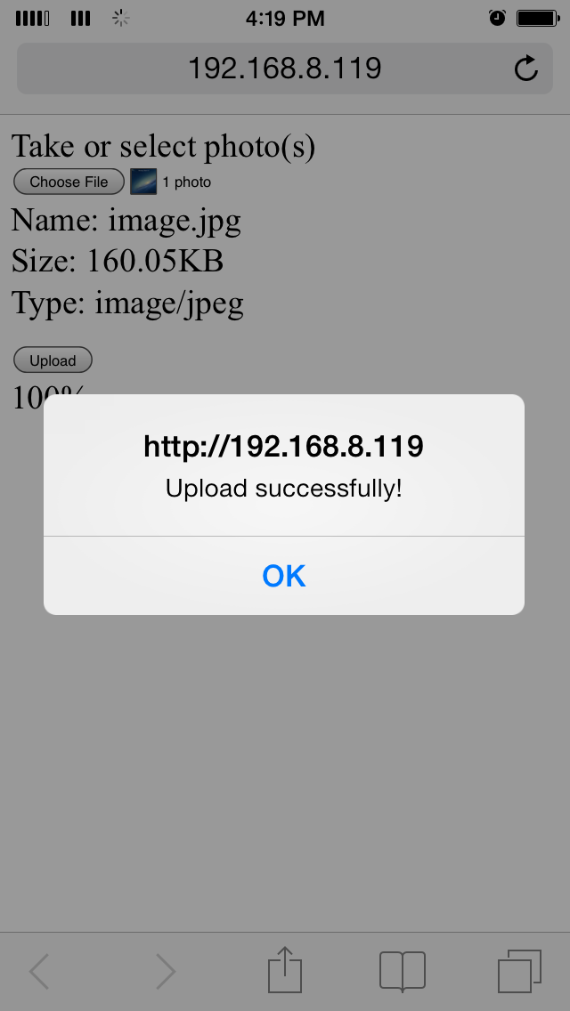Image resolution: width=570 pixels, height=1011 pixels.
Task: Click the Choose File button
Action: pos(69,182)
